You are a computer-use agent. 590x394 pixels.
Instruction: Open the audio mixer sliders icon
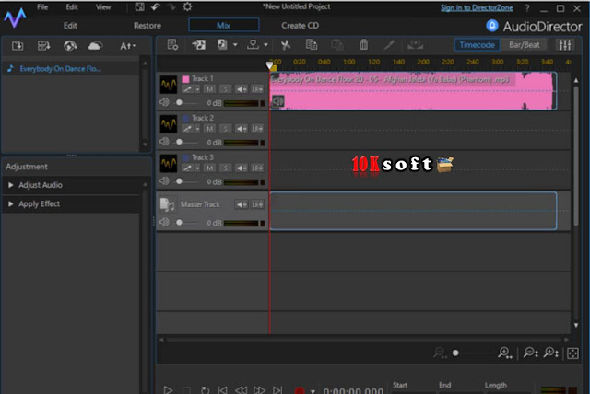[x=565, y=45]
